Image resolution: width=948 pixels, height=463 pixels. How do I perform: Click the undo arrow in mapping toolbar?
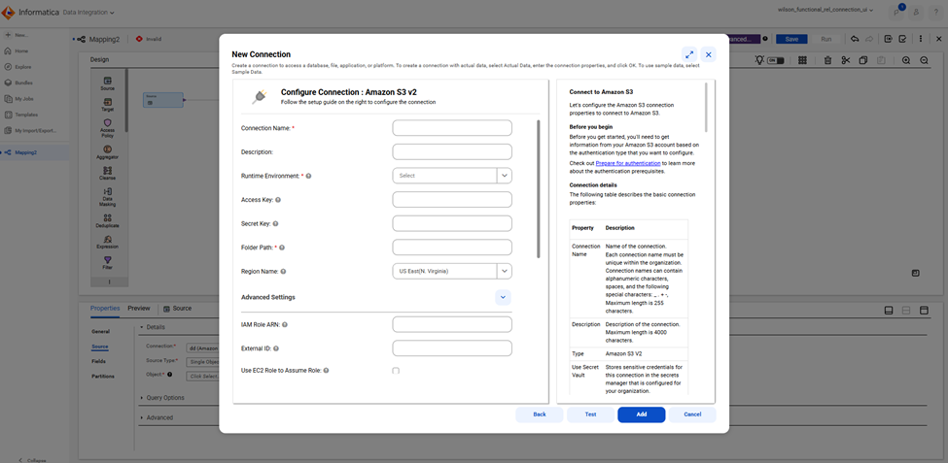click(855, 39)
